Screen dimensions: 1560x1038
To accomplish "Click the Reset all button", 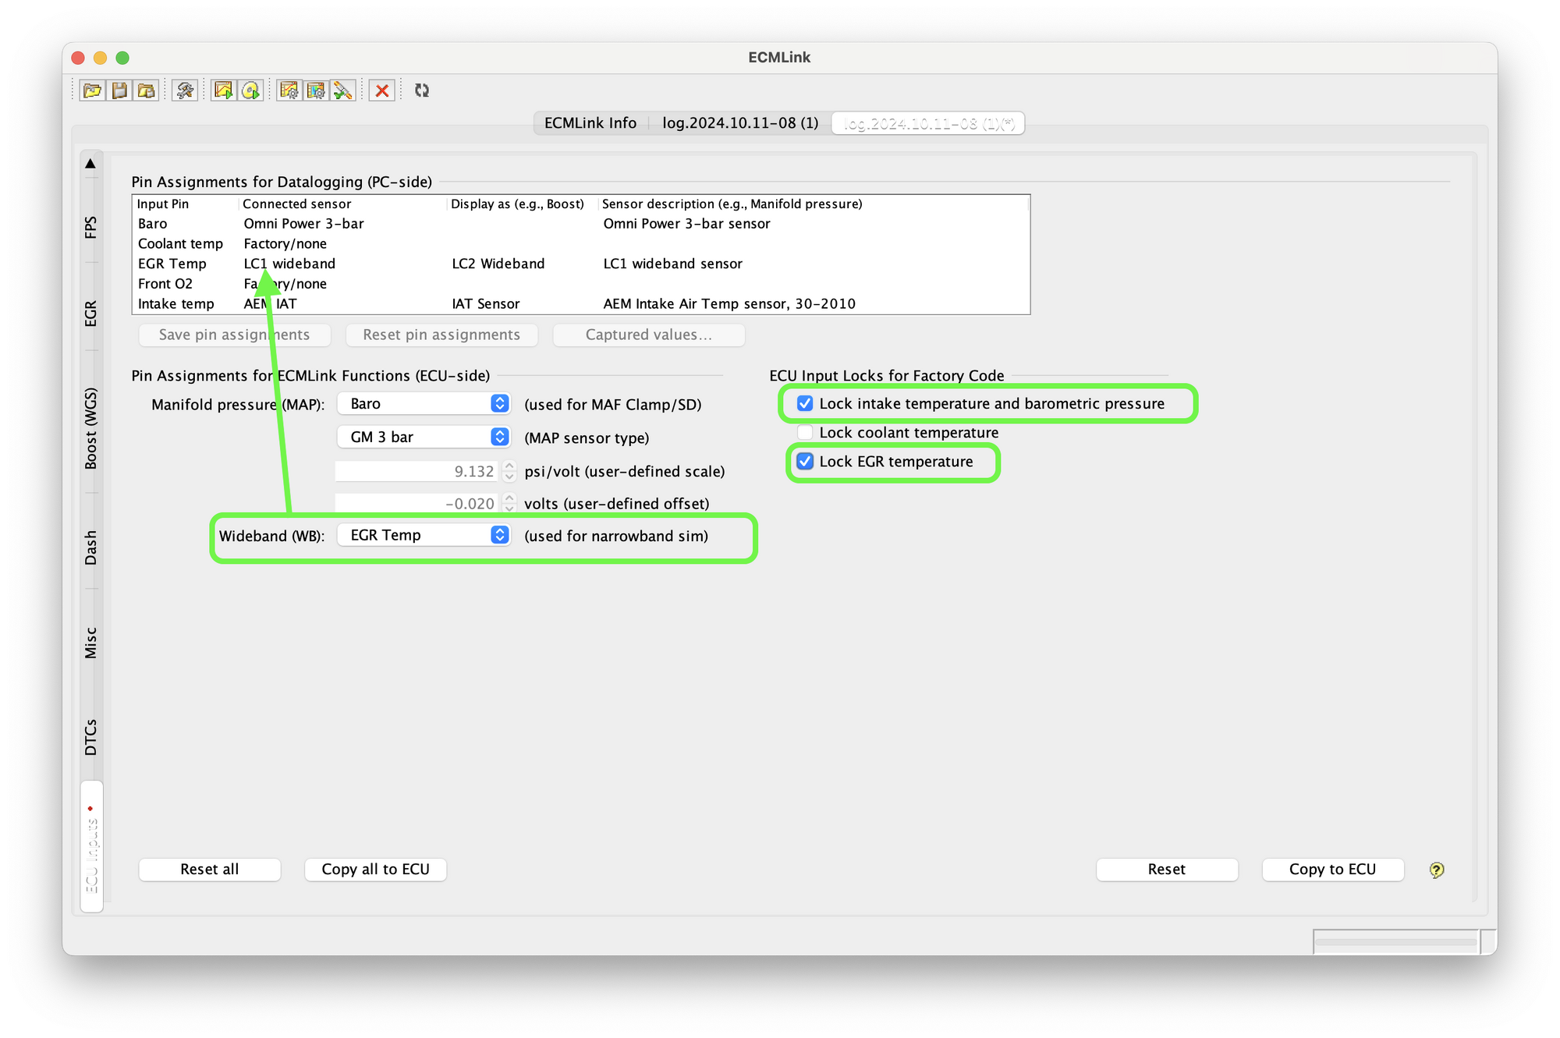I will (x=210, y=869).
